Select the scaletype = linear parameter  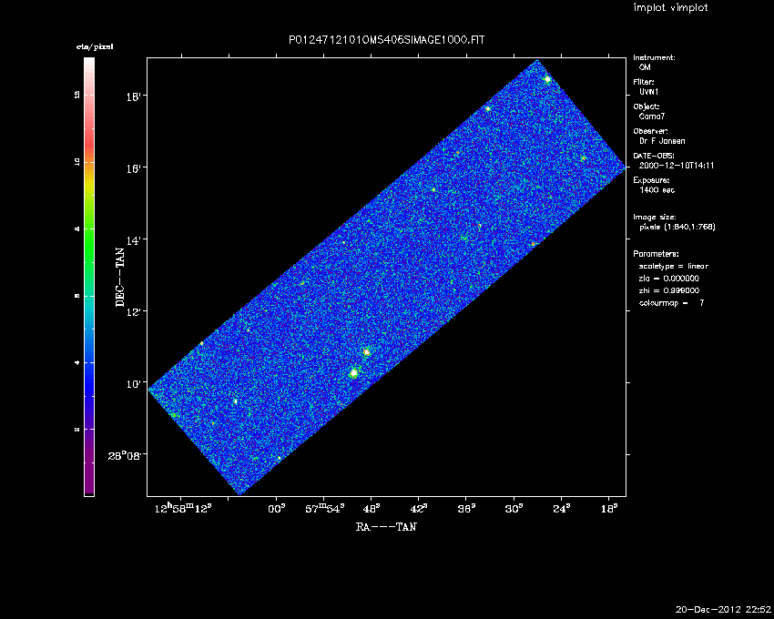point(673,266)
